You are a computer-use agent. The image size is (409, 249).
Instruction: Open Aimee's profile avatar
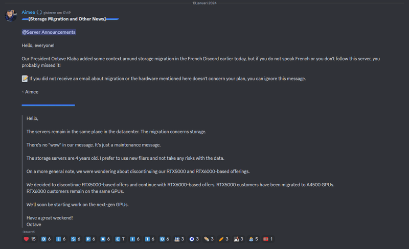point(11,15)
